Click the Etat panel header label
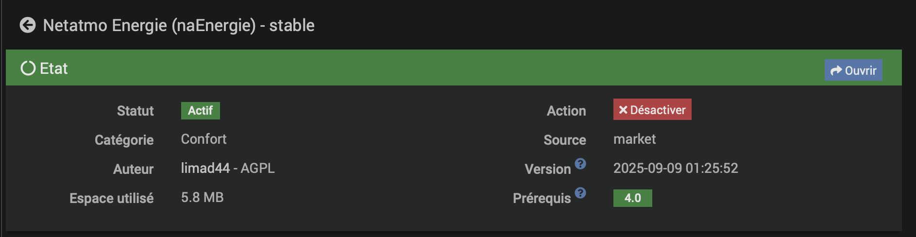 coord(53,68)
